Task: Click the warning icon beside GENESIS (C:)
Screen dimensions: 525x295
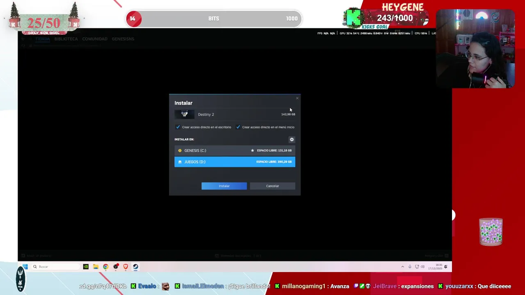Action: pyautogui.click(x=180, y=150)
